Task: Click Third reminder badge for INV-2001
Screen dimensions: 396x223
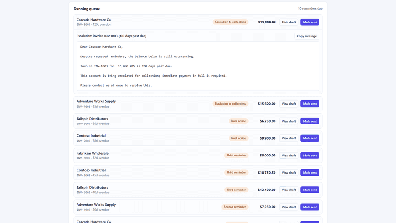Action: pos(236,172)
